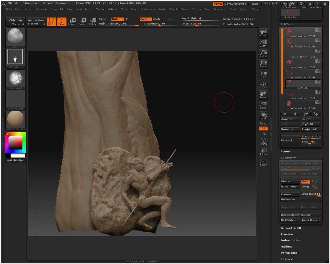Screen dimensions: 330x264
Task: Click the Extract button
Action: tap(290, 141)
